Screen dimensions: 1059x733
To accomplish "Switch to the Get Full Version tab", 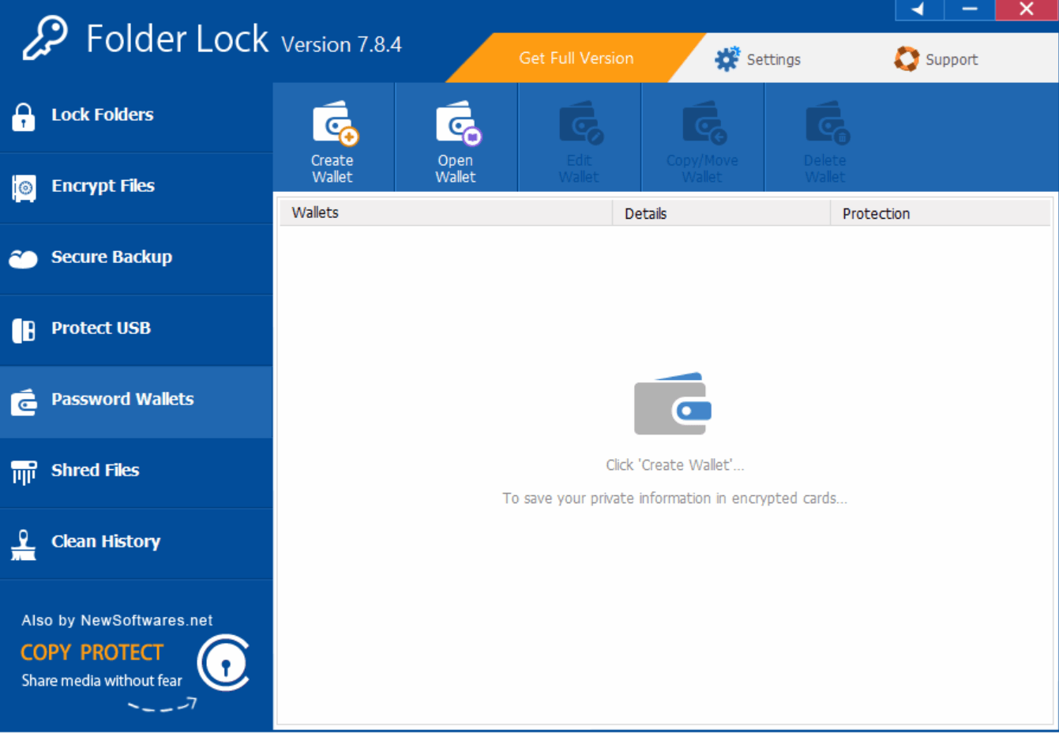I will (576, 58).
